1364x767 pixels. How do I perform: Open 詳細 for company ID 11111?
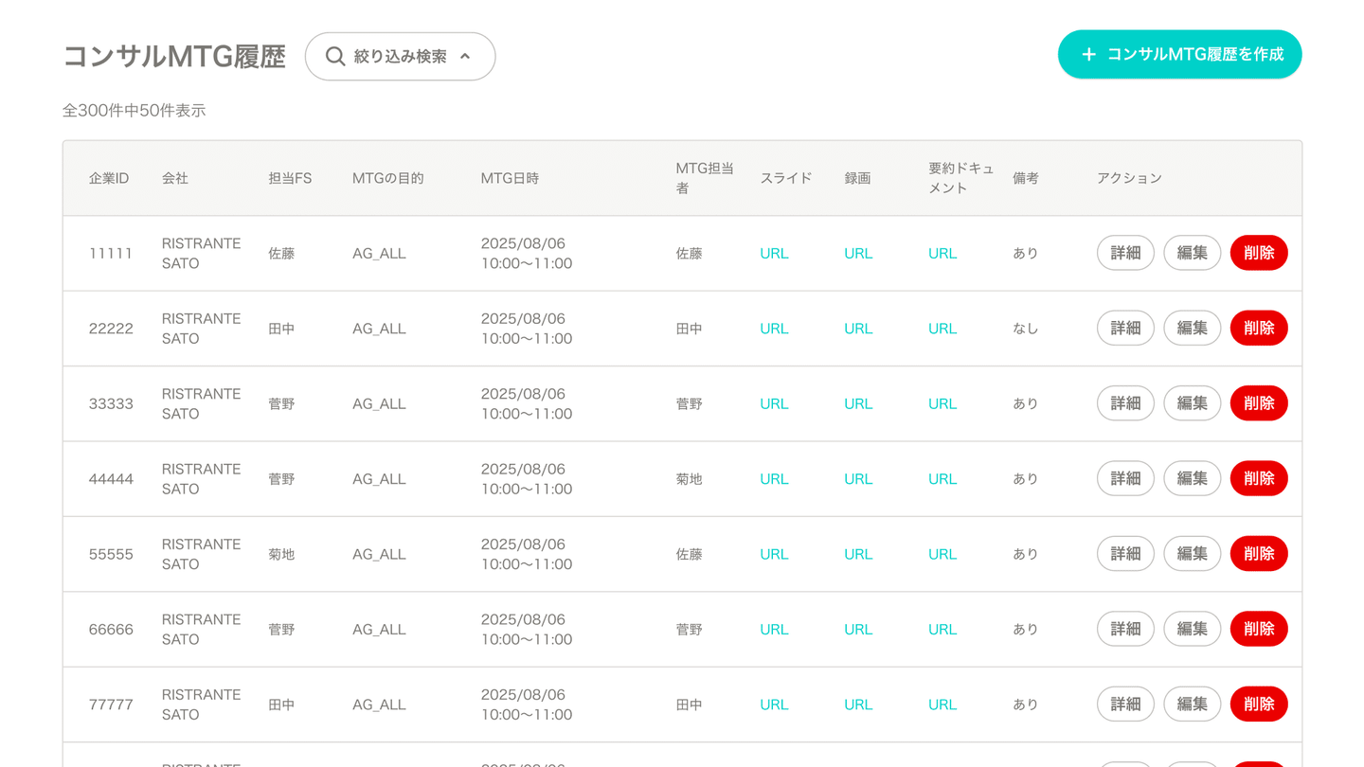tap(1125, 253)
